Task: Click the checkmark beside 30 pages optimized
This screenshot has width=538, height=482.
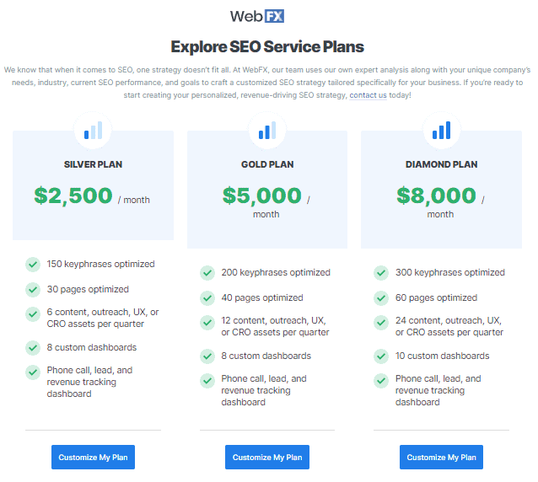Action: 33,290
